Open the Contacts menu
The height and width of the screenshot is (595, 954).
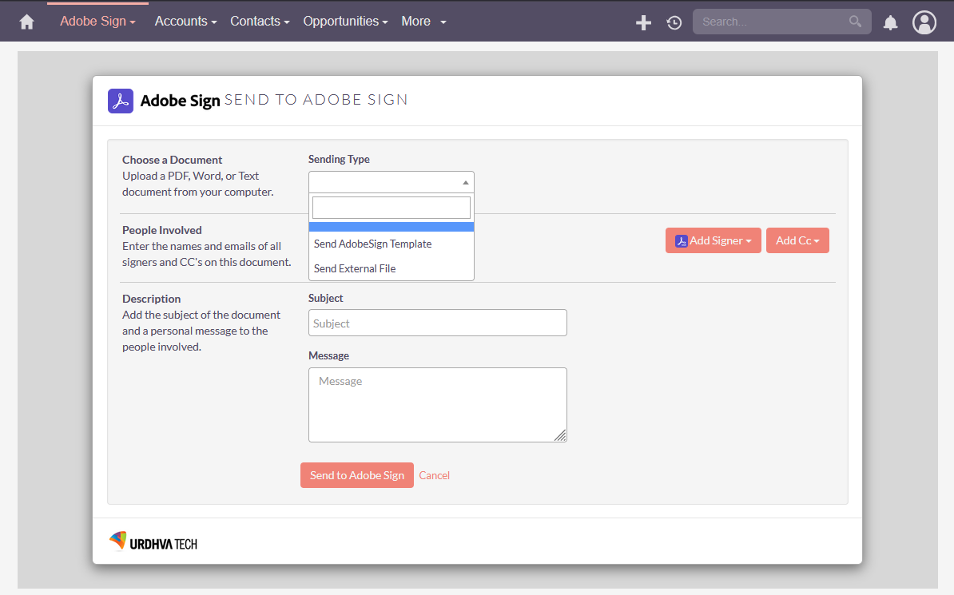259,21
